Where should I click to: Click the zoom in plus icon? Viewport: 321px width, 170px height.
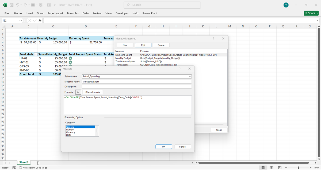(310, 168)
